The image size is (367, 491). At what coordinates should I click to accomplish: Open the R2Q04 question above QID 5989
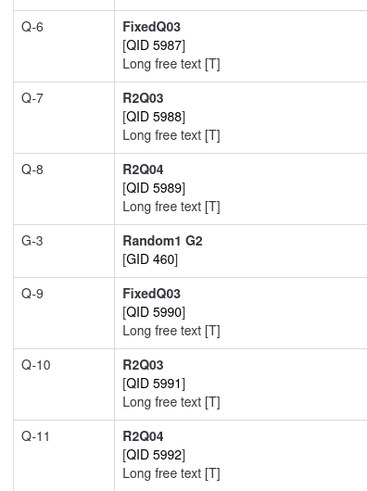(143, 170)
